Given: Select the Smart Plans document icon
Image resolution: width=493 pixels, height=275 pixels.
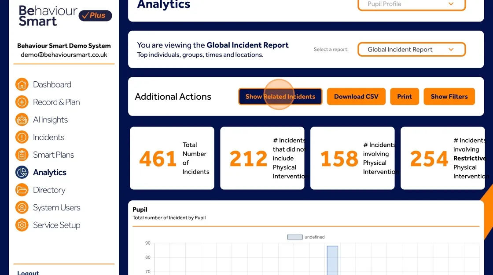Looking at the screenshot, I should point(22,155).
